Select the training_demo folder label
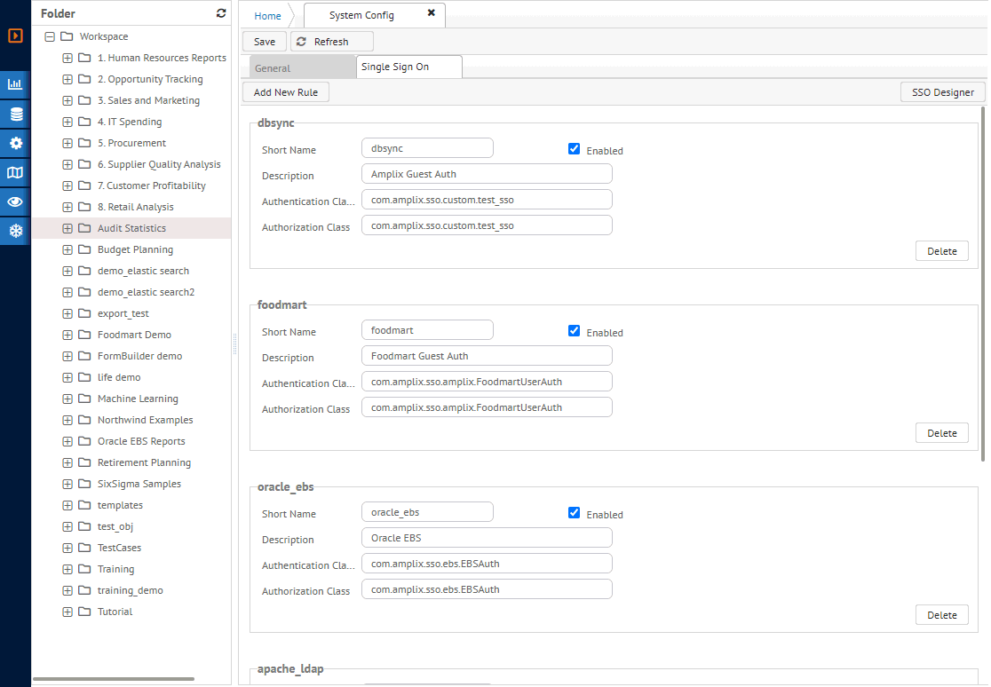Viewport: 991px width, 687px height. click(131, 591)
